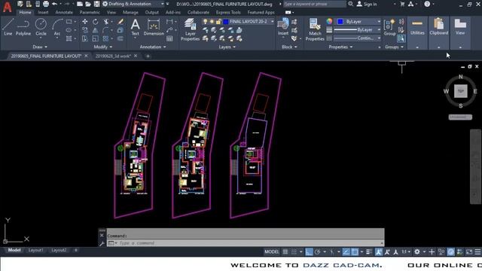Click the Hatch tool icon
482x271 pixels.
coord(69,38)
